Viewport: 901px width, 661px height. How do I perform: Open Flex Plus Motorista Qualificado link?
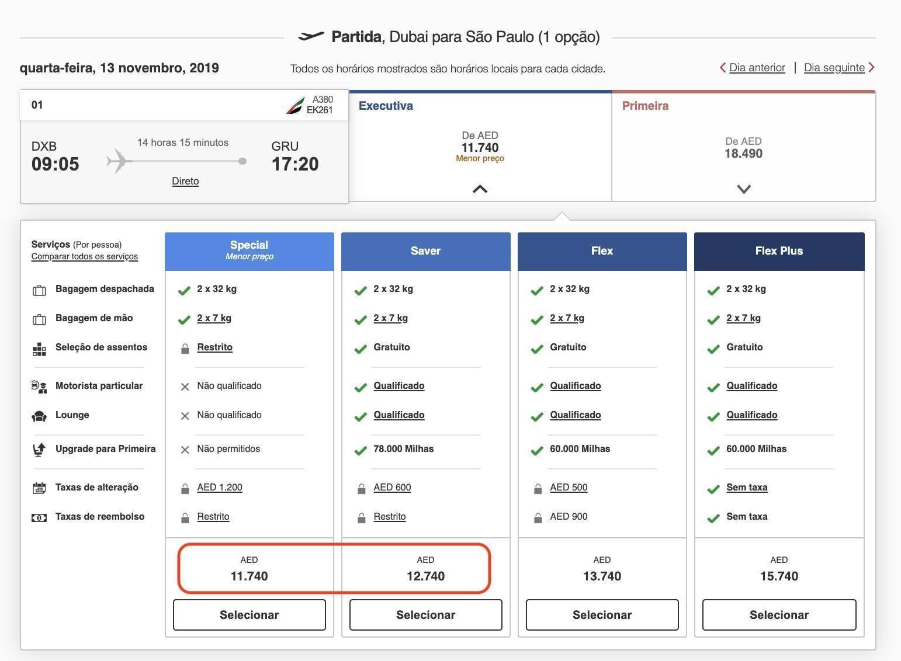tap(751, 386)
